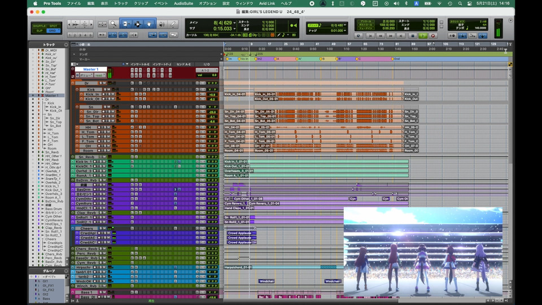Recall zoom preset 1
This screenshot has height=305, width=542.
(x=70, y=35)
